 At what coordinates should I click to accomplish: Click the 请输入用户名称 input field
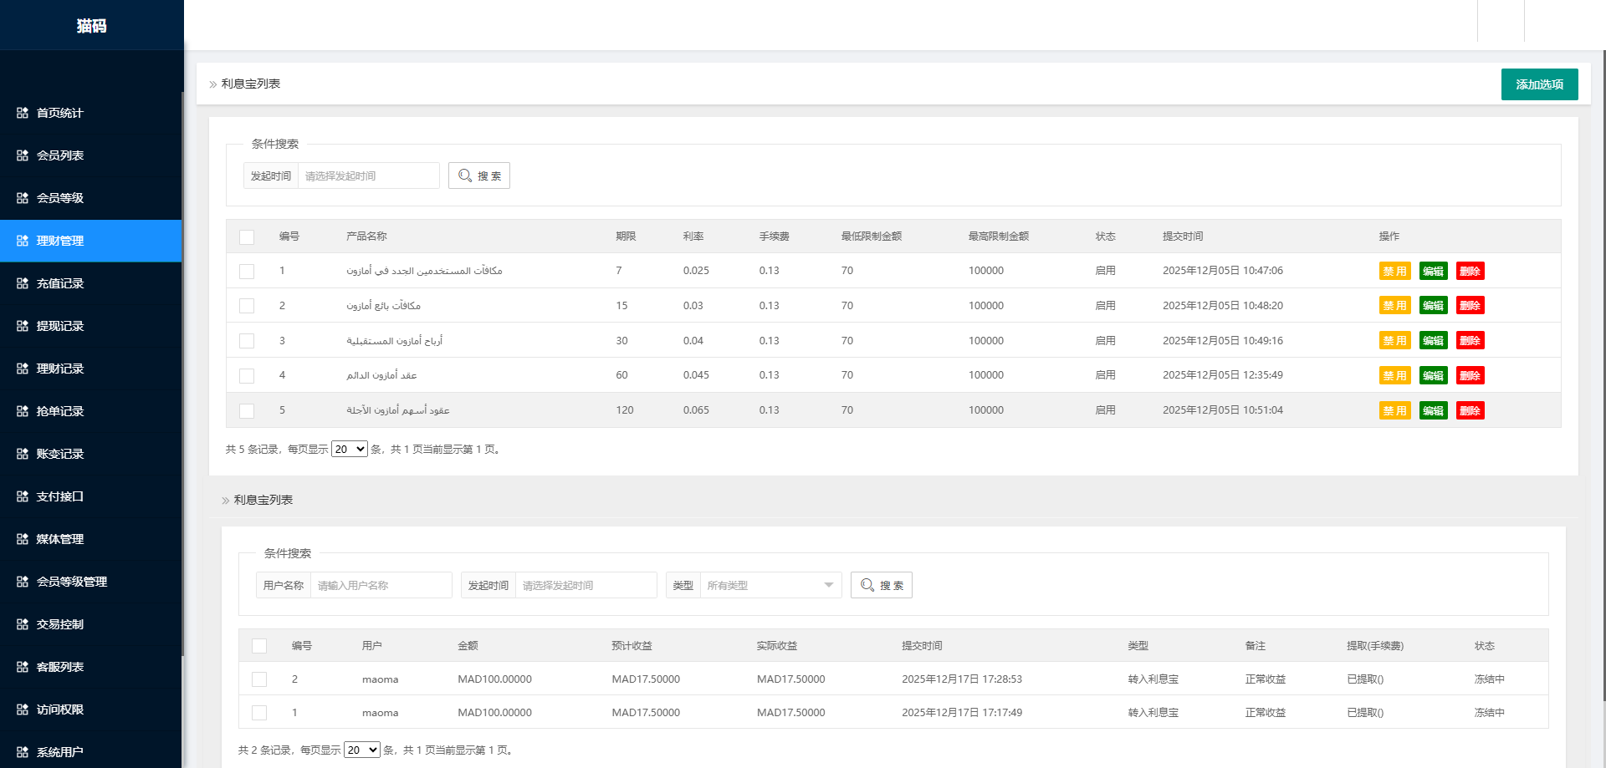coord(381,585)
